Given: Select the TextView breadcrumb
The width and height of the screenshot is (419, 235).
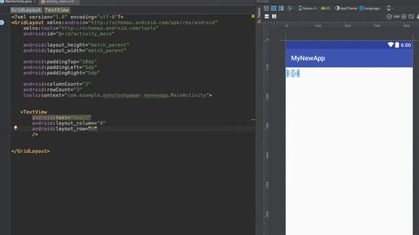Looking at the screenshot, I should [57, 10].
